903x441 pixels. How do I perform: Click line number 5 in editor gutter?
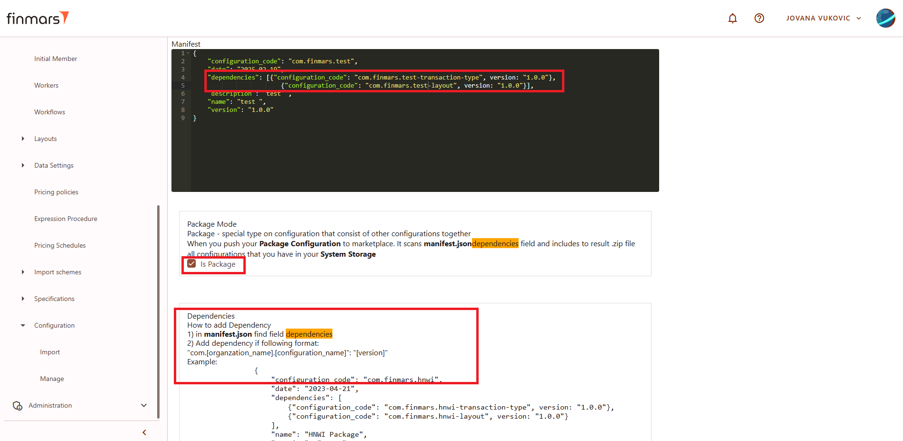coord(183,86)
